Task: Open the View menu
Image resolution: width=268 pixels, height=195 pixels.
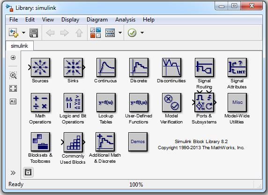Action: 48,20
